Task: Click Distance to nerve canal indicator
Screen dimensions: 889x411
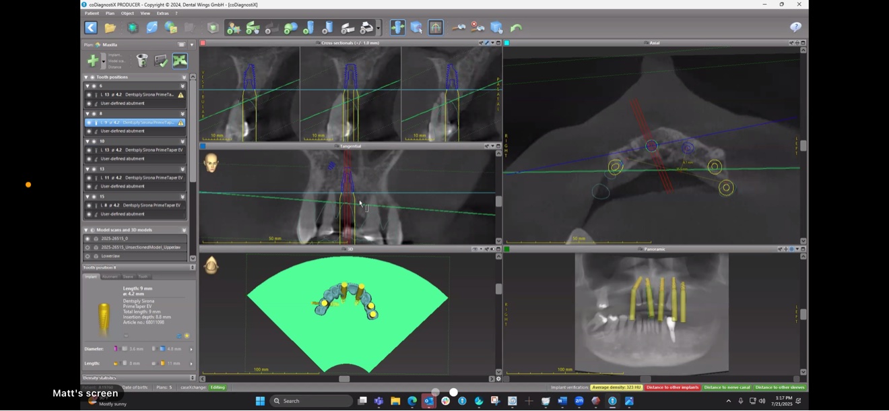Action: pos(727,387)
